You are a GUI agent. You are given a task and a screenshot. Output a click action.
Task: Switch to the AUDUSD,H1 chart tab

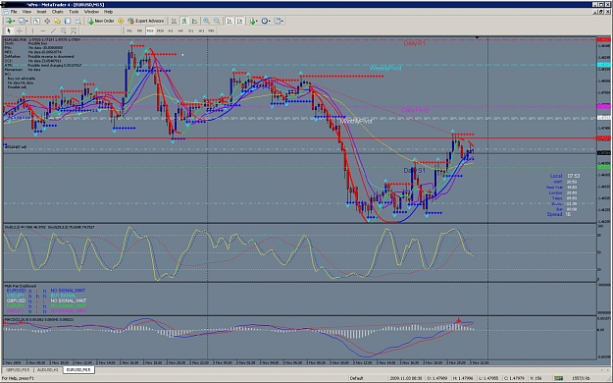[48, 369]
